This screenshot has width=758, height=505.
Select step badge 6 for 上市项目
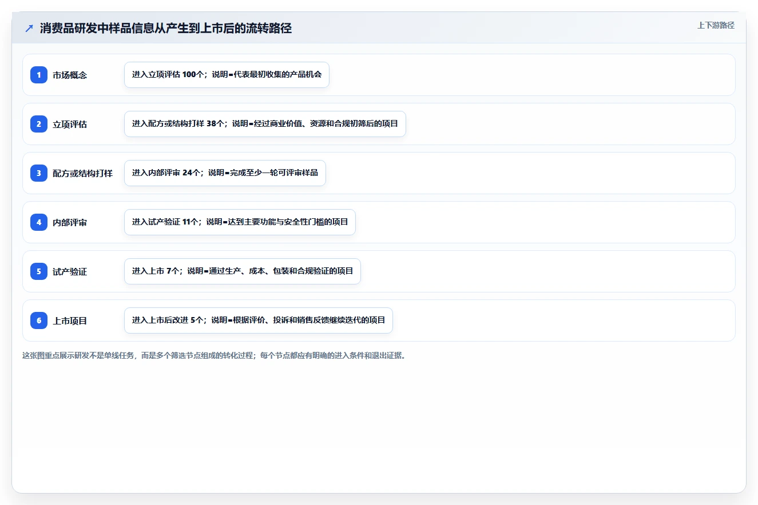point(39,320)
